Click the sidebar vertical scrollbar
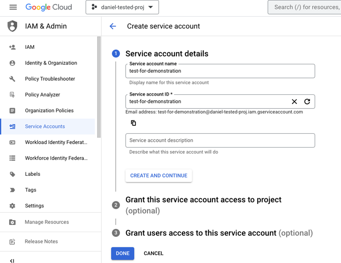 [x=99, y=87]
